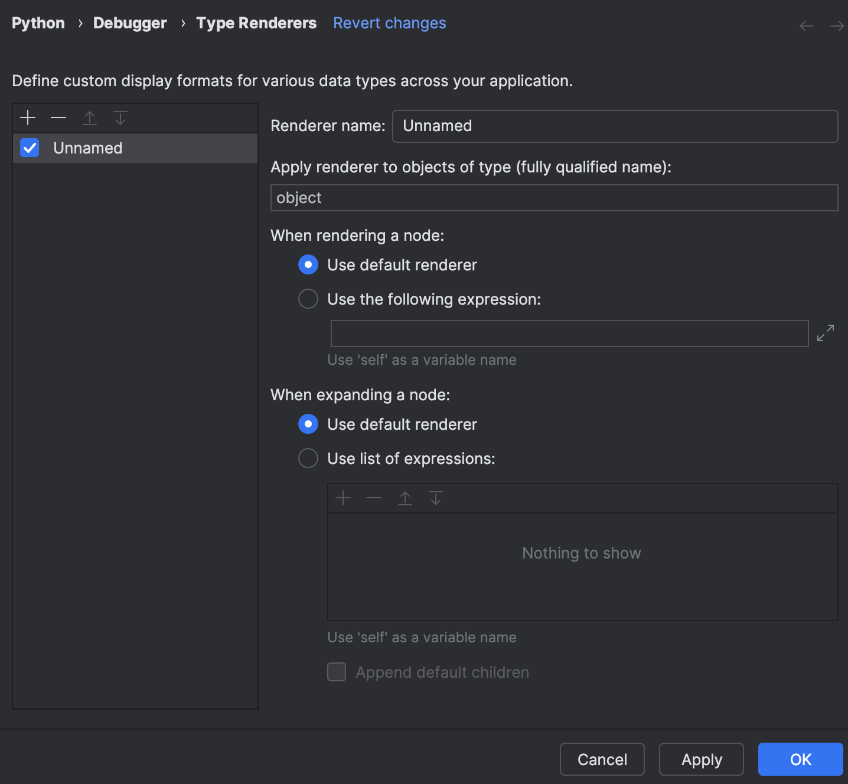Remove the Unnamed renderer using the minus icon

[x=58, y=117]
